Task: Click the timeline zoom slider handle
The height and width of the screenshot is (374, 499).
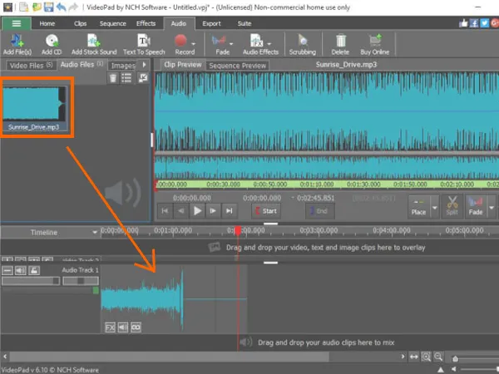Action: [456, 359]
